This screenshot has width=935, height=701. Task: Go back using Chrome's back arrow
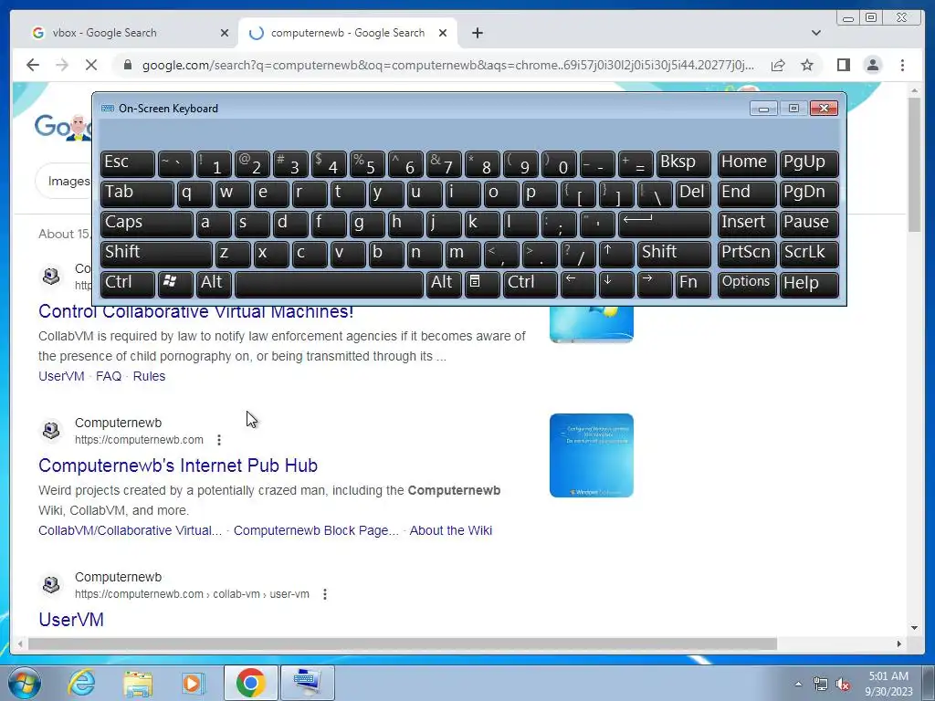[33, 65]
